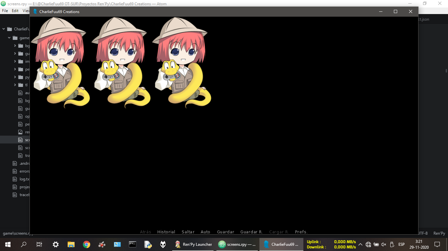Open the Task View icon
This screenshot has height=251, width=448.
pos(39,244)
